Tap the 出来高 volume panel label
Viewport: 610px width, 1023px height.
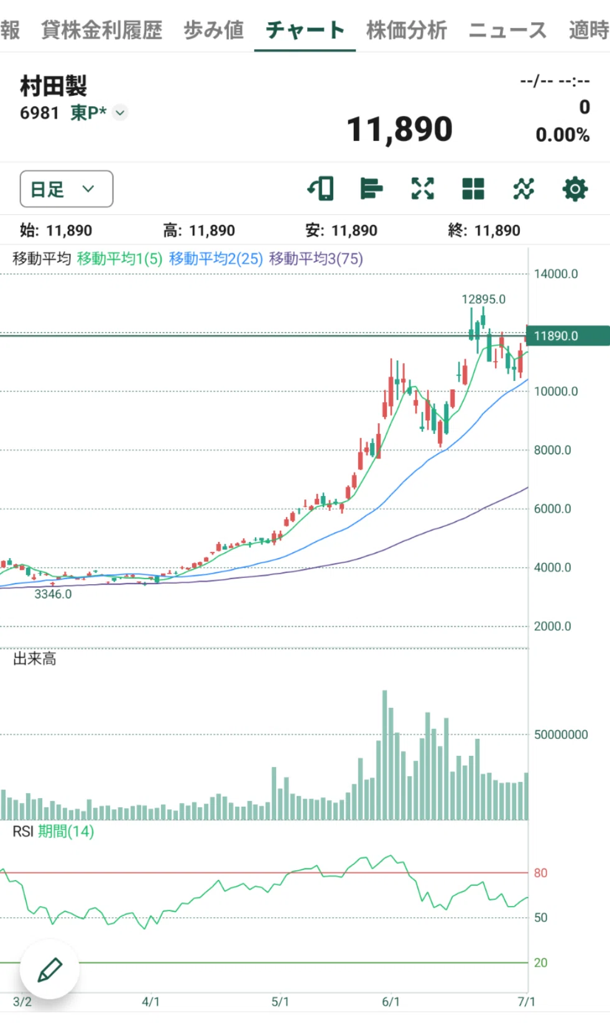pyautogui.click(x=35, y=659)
